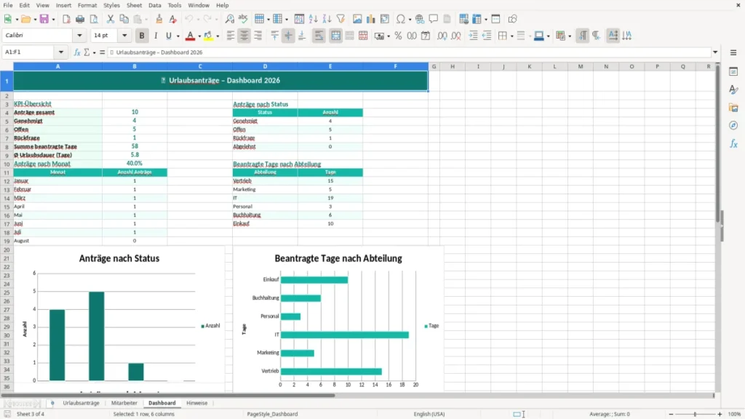Screen dimensions: 745x419
Task: Insert a pivot table
Action: click(x=385, y=19)
